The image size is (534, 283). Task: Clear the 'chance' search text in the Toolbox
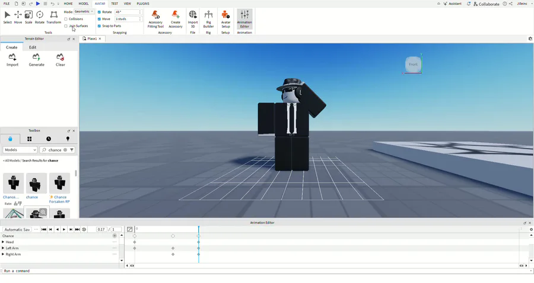[x=65, y=150]
